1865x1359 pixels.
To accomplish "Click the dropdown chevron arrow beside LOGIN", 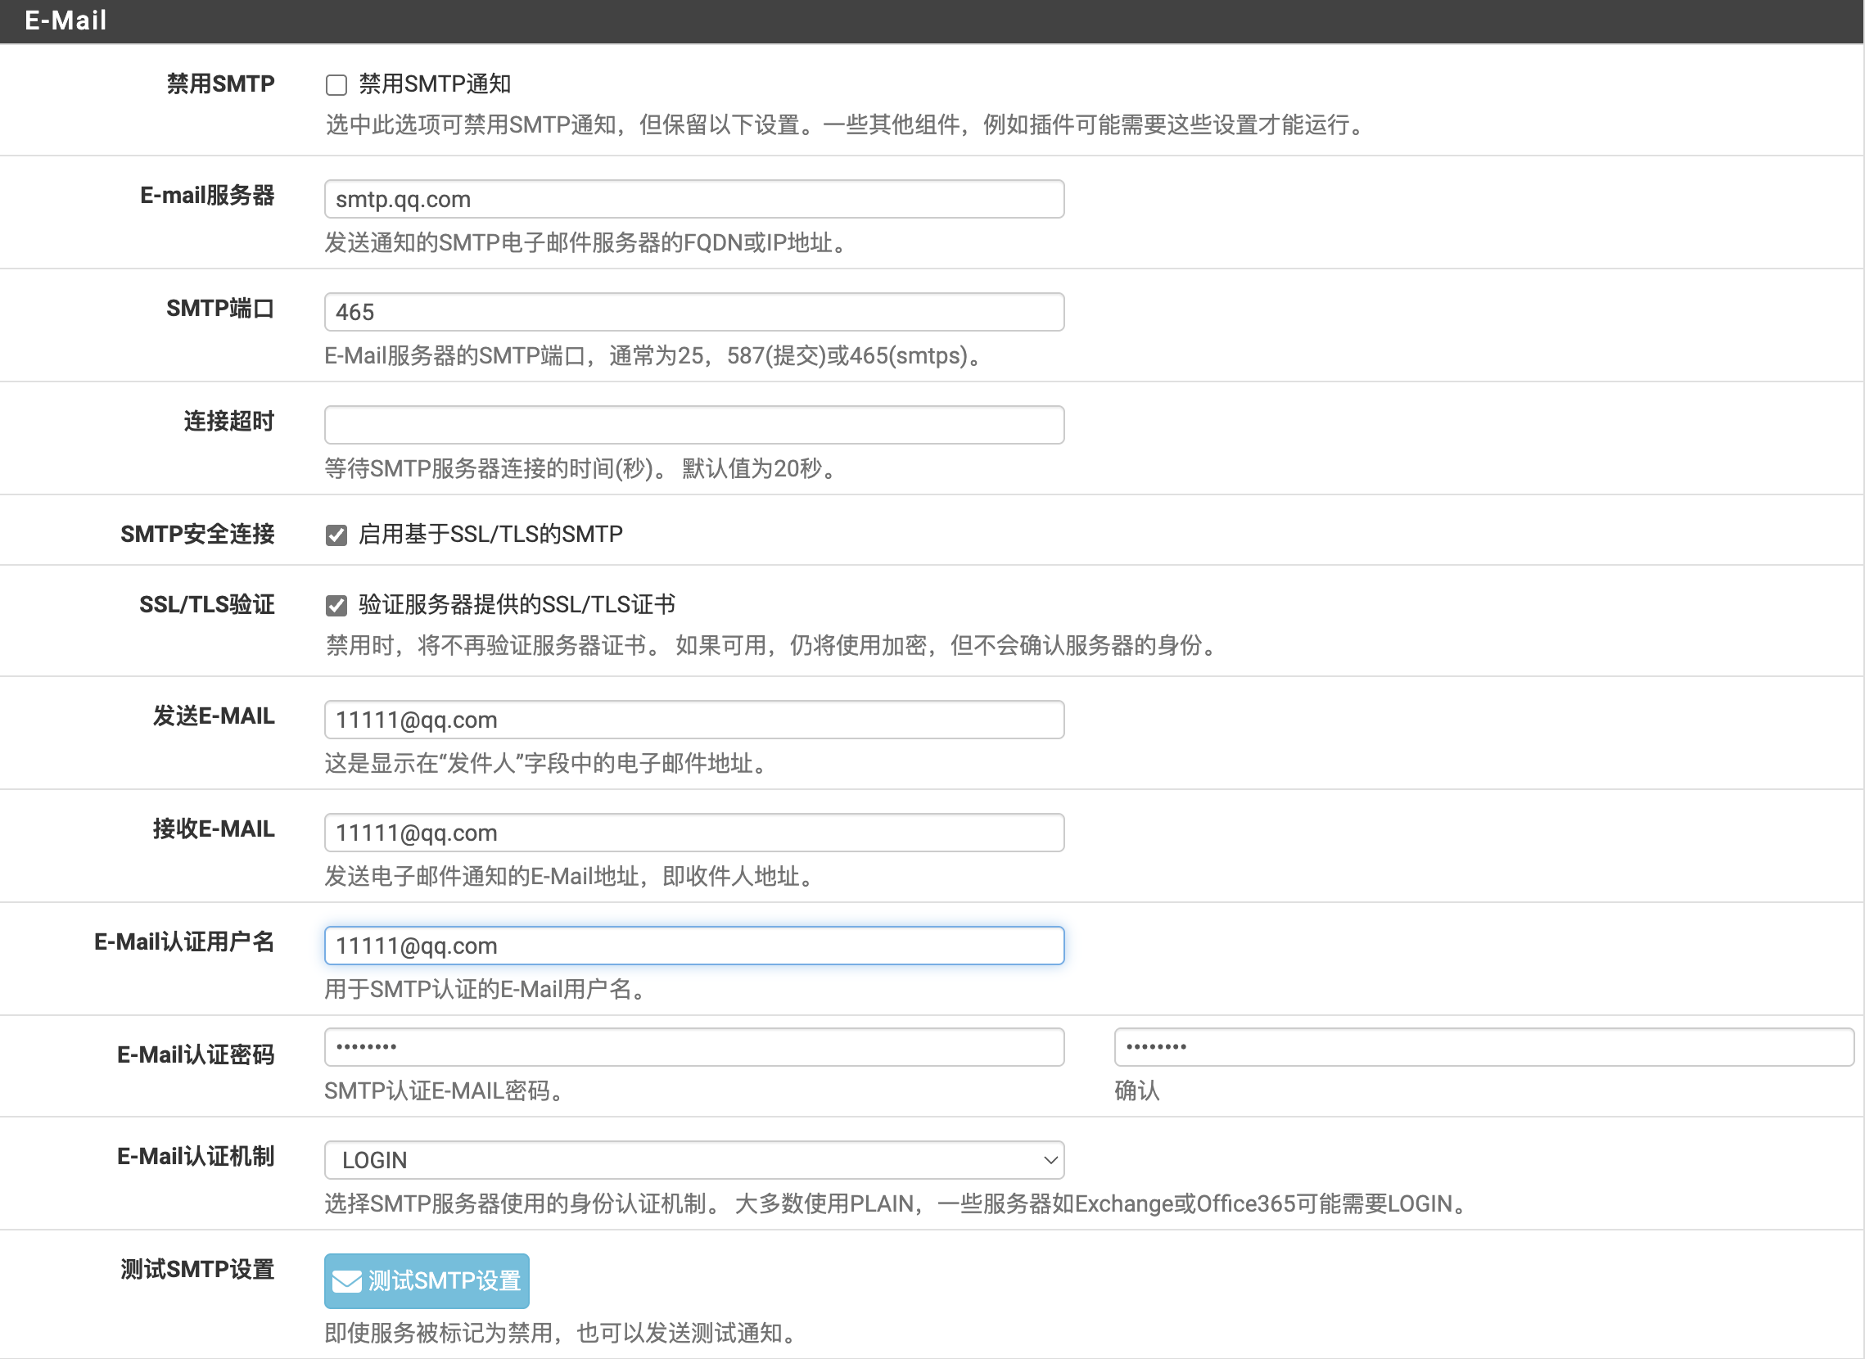I will 1050,1160.
